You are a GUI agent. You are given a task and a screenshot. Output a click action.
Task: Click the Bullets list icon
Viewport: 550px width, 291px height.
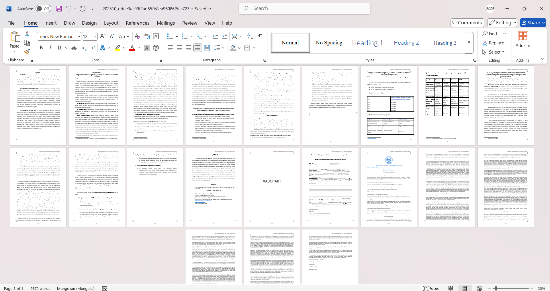click(x=170, y=36)
